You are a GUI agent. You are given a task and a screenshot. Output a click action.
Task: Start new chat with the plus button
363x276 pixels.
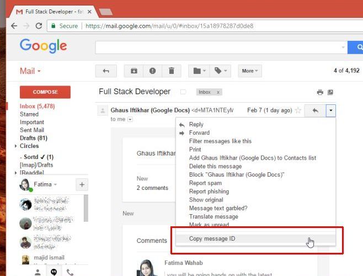point(82,185)
